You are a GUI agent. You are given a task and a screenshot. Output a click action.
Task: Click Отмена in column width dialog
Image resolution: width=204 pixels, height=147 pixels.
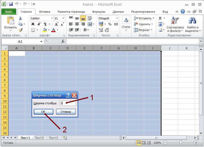tap(66, 112)
